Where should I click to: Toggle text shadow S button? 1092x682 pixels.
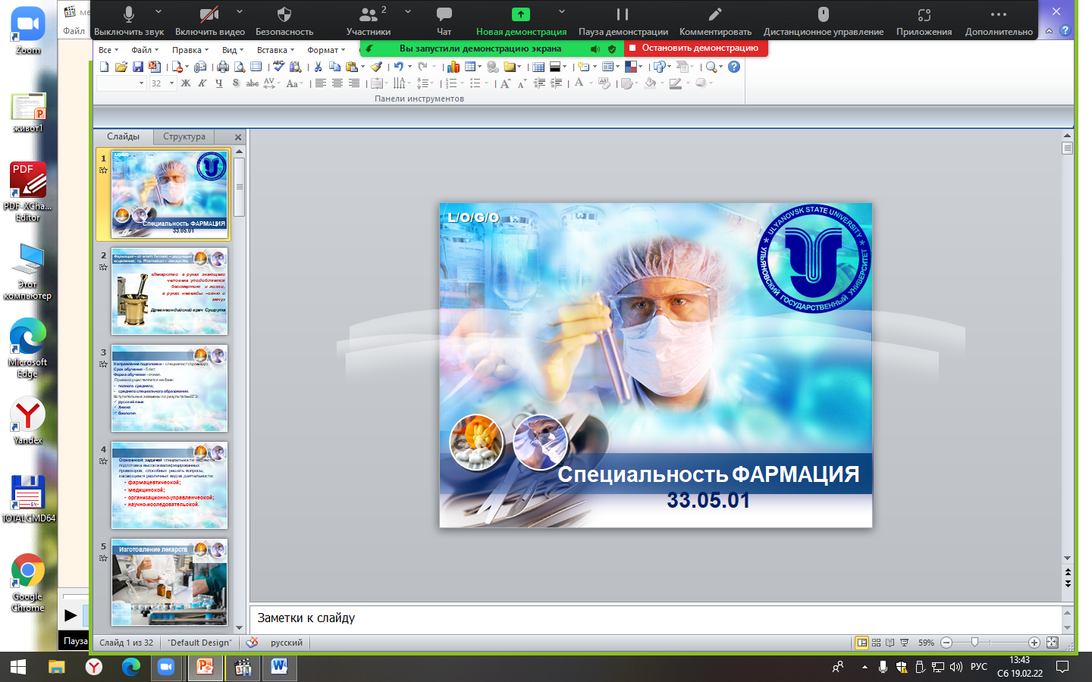(x=236, y=83)
